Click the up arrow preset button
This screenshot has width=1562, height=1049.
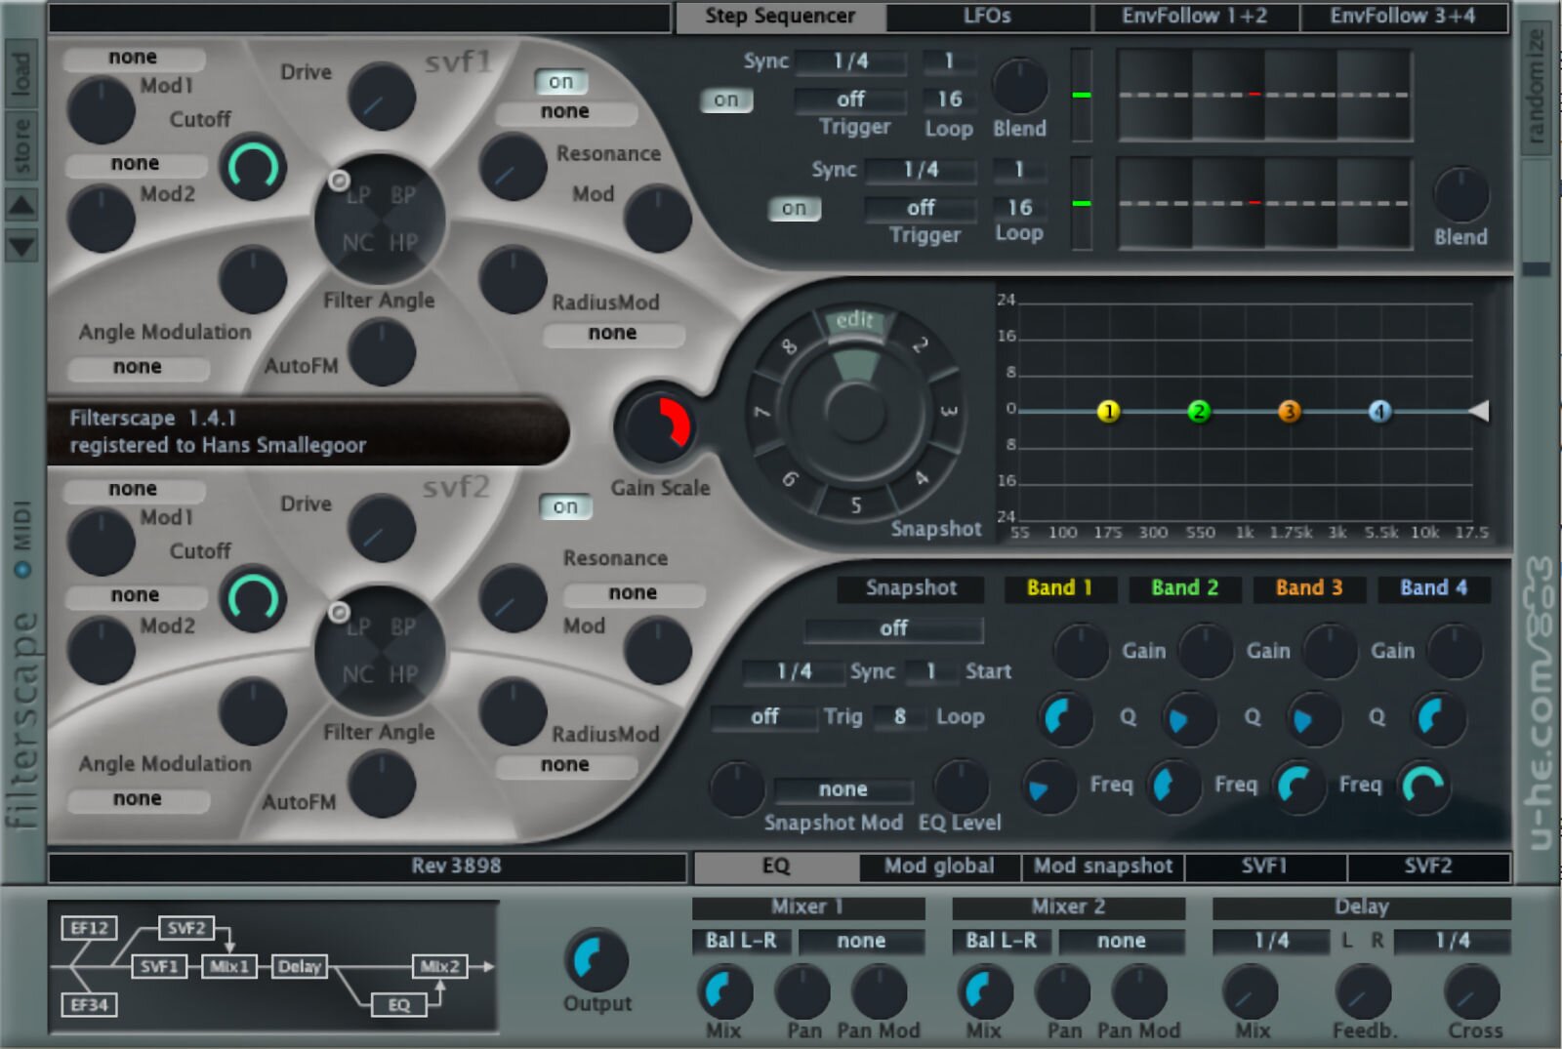(21, 205)
